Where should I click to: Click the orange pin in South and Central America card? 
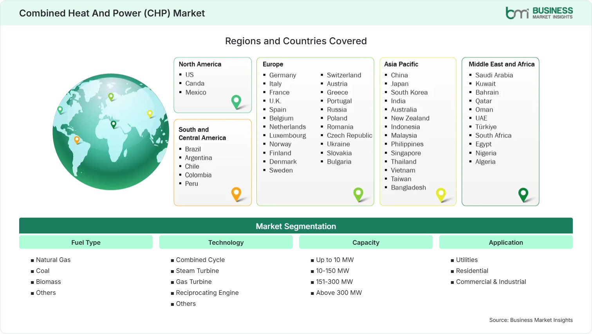pos(236,194)
